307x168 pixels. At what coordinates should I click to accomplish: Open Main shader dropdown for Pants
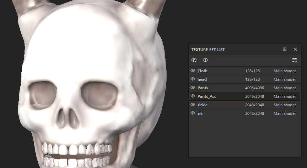tap(285, 88)
